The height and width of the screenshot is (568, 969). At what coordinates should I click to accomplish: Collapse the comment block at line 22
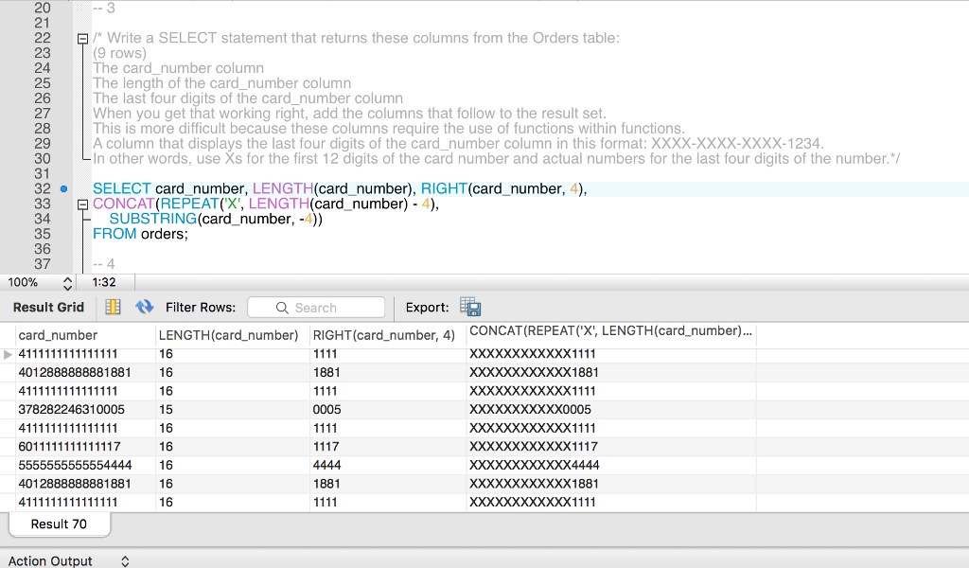point(83,39)
